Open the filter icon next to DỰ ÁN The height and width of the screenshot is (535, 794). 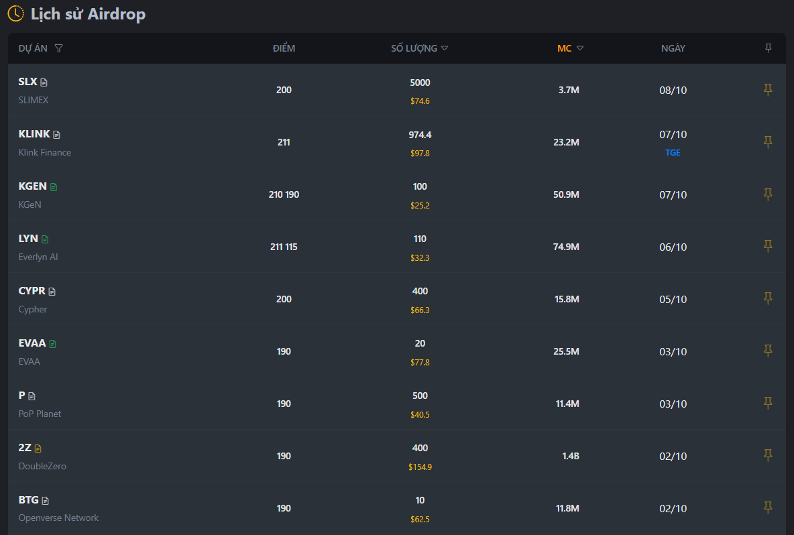click(60, 48)
